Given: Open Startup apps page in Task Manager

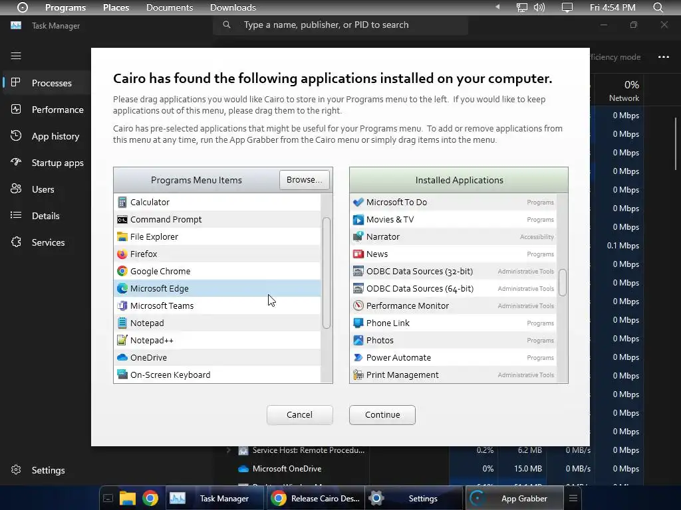Looking at the screenshot, I should click(47, 163).
